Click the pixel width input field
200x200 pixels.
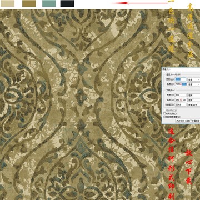click(181, 79)
